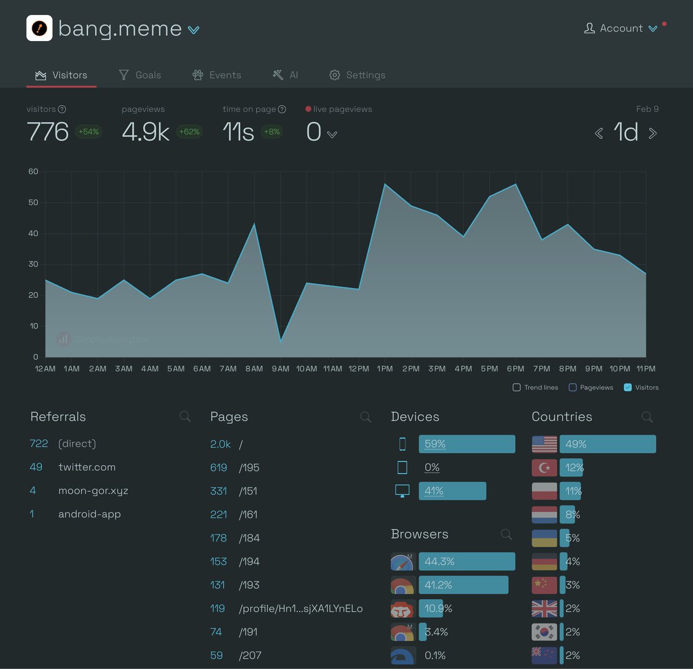Click the United States flag icon
693x669 pixels.
tap(544, 444)
